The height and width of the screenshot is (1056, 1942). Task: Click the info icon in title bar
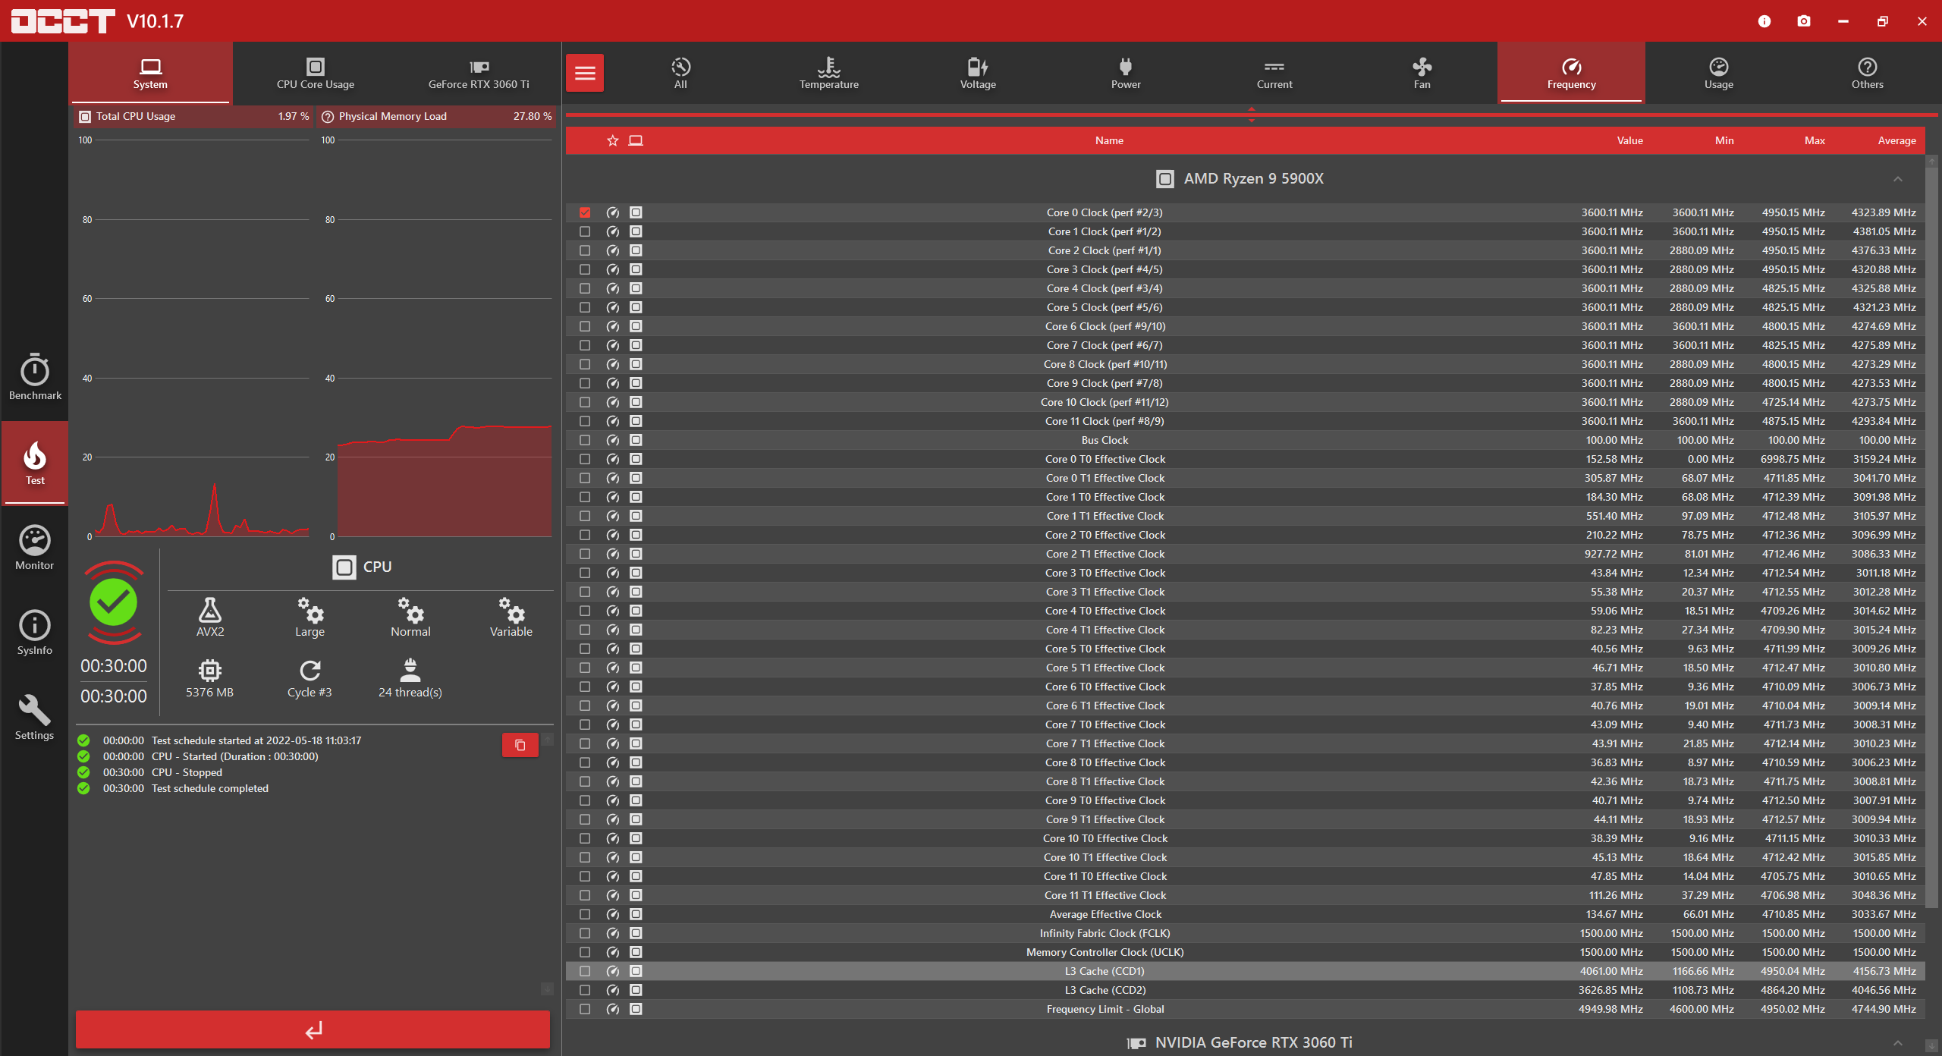pyautogui.click(x=1764, y=21)
